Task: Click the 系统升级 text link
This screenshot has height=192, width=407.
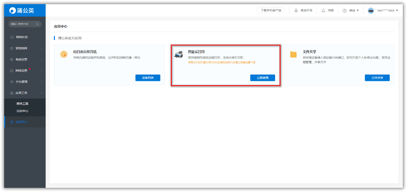Action: click(x=307, y=11)
